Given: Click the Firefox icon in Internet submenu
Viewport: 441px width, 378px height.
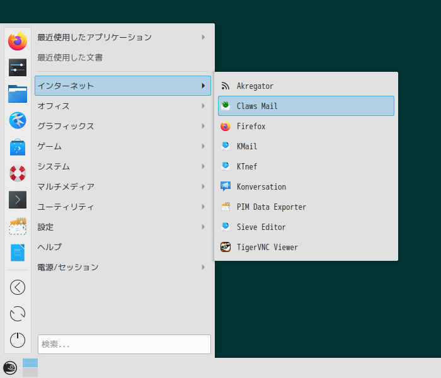Looking at the screenshot, I should (x=226, y=126).
